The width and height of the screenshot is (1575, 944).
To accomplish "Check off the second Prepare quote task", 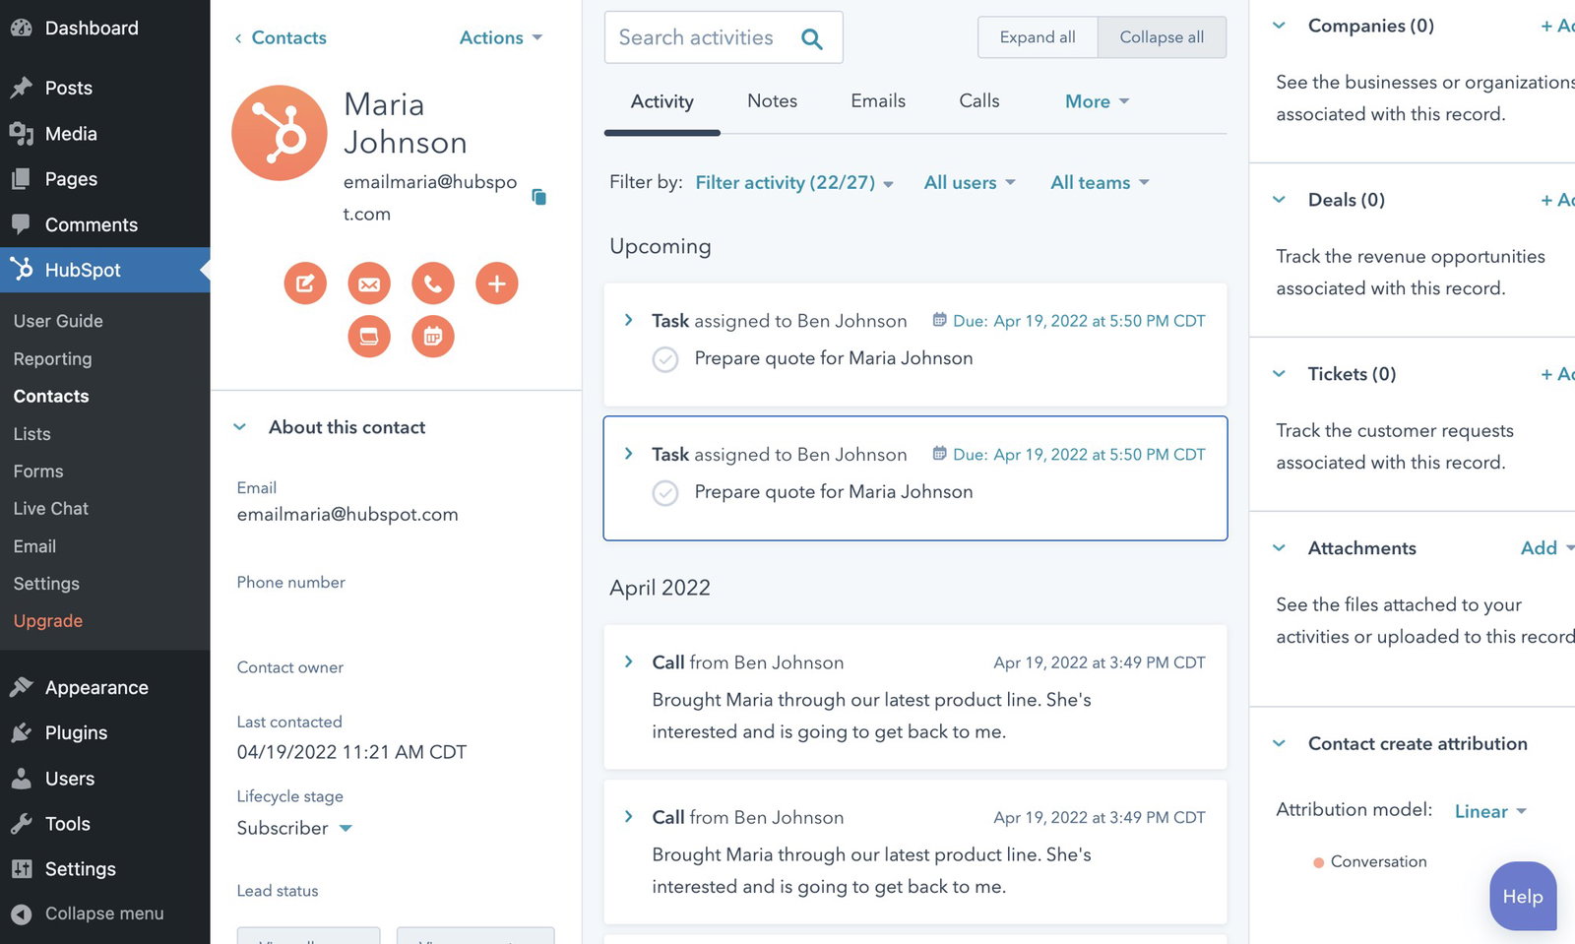I will coord(665,493).
